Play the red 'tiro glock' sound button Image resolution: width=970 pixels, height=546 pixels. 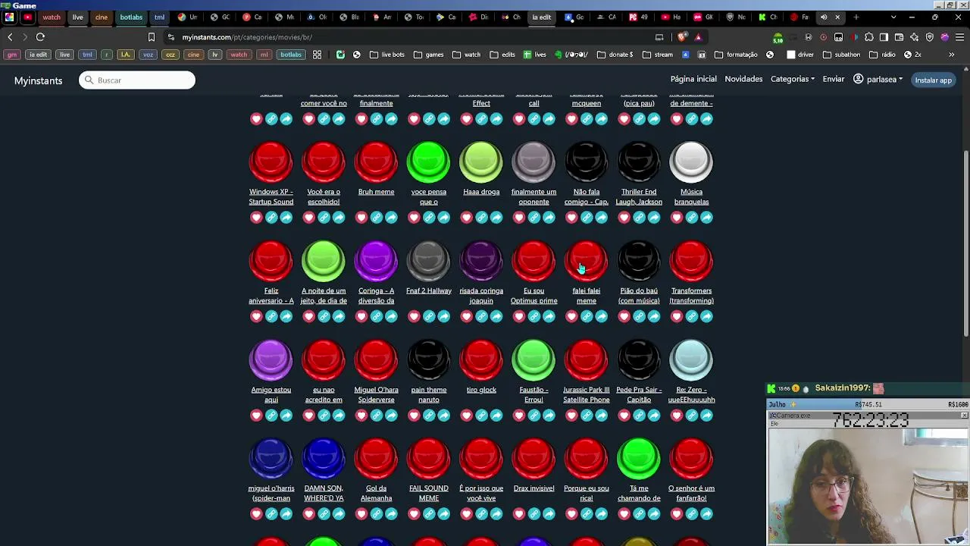[x=481, y=359]
